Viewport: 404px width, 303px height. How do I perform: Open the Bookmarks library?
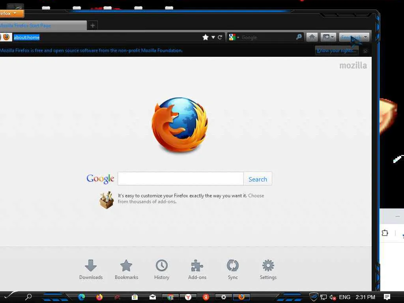pyautogui.click(x=126, y=269)
